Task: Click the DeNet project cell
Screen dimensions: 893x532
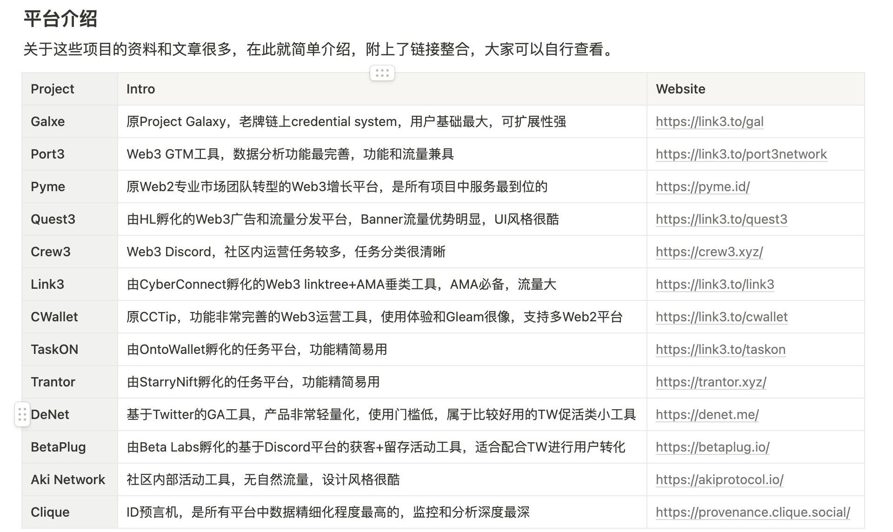Action: pyautogui.click(x=70, y=414)
